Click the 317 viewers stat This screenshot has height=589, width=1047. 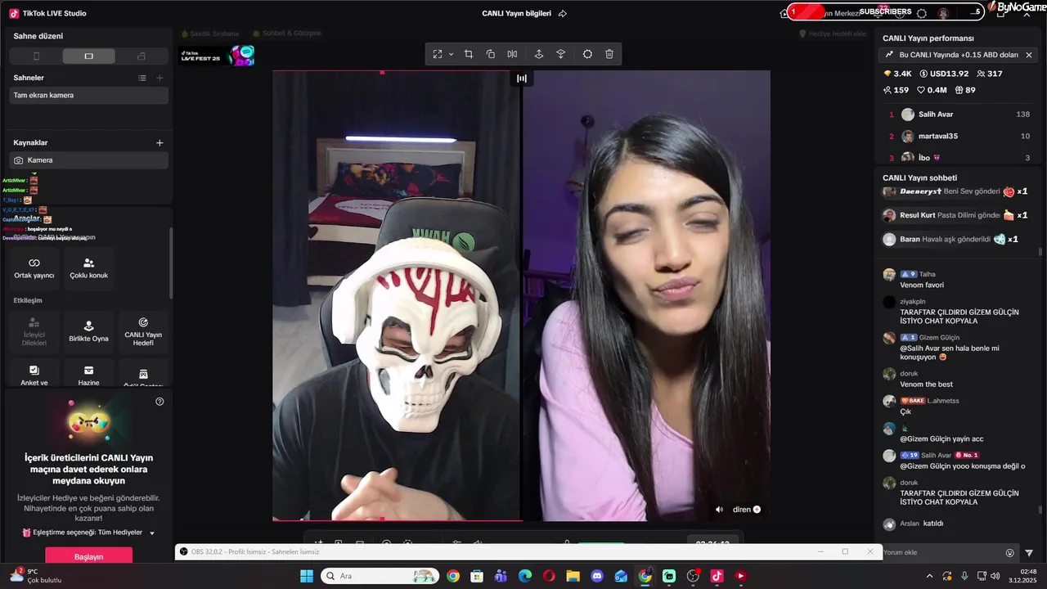point(990,74)
